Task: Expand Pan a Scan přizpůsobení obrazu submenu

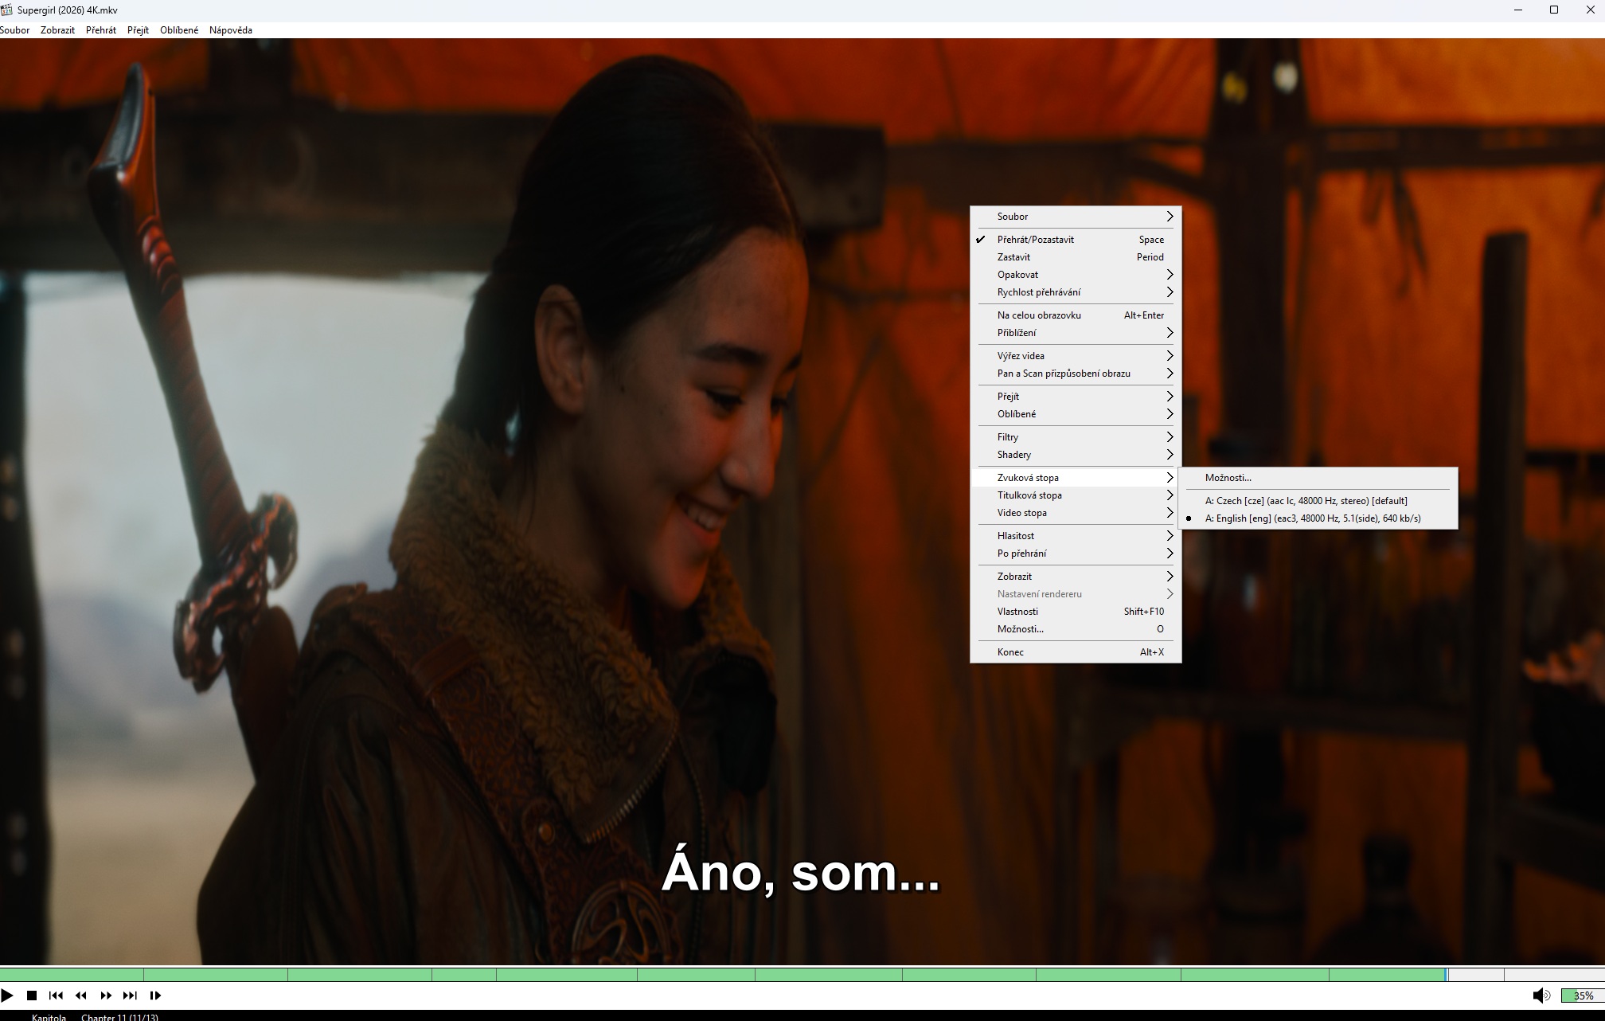Action: 1076,374
